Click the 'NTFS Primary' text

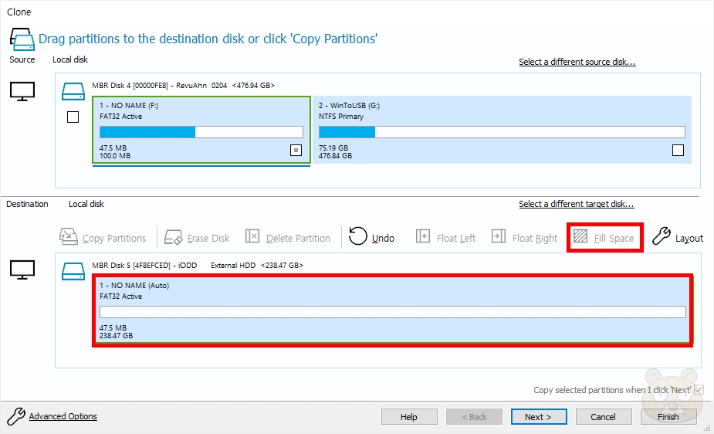pyautogui.click(x=341, y=117)
